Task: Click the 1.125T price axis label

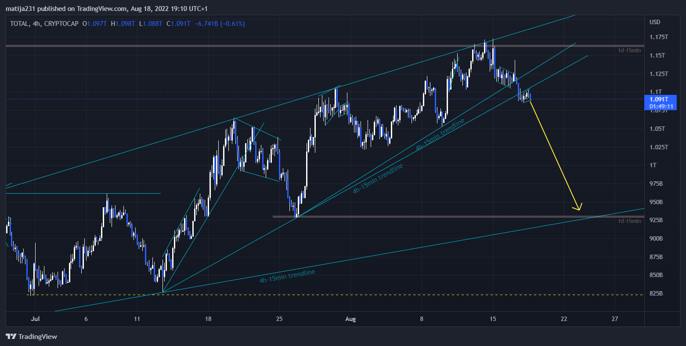Action: (x=659, y=74)
